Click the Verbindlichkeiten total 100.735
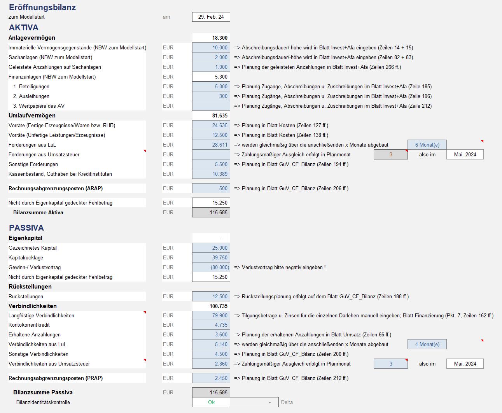Image resolution: width=502 pixels, height=413 pixels. pos(211,306)
